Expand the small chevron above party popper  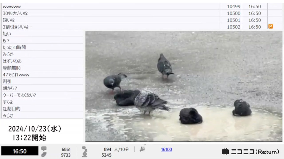click(145, 145)
